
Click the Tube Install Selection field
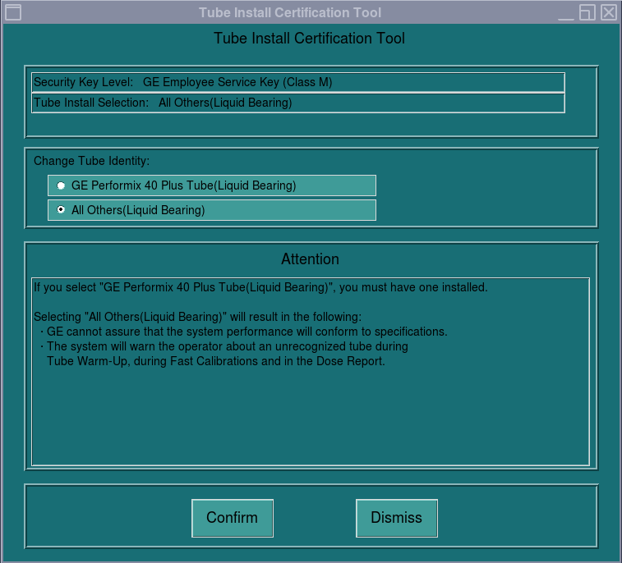point(297,103)
